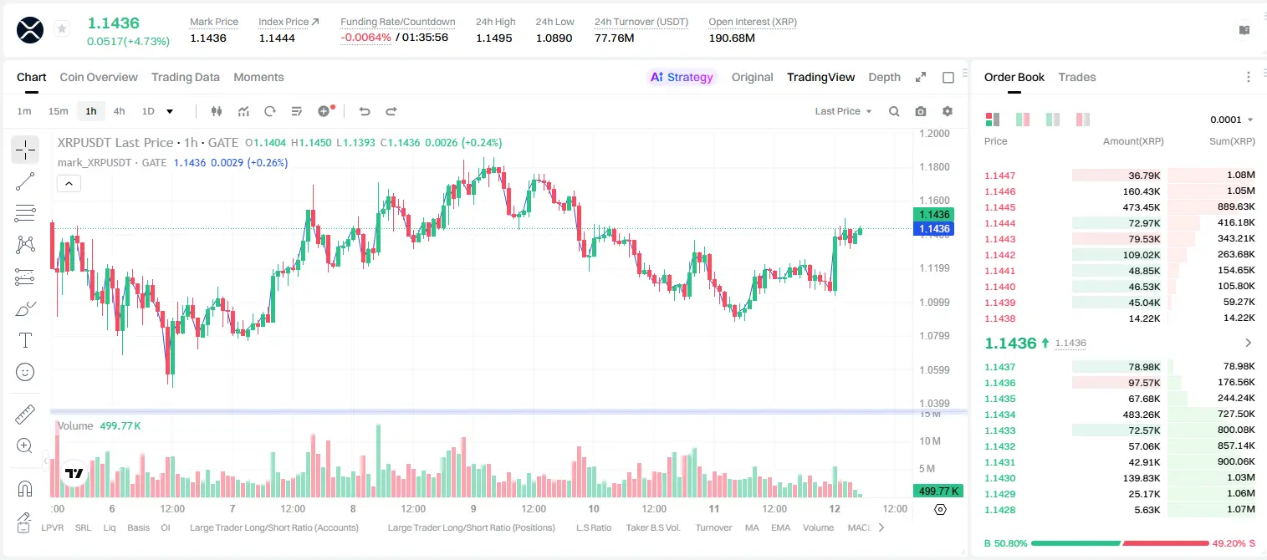Switch to the Depth chart view
The width and height of the screenshot is (1267, 560).
pyautogui.click(x=884, y=77)
